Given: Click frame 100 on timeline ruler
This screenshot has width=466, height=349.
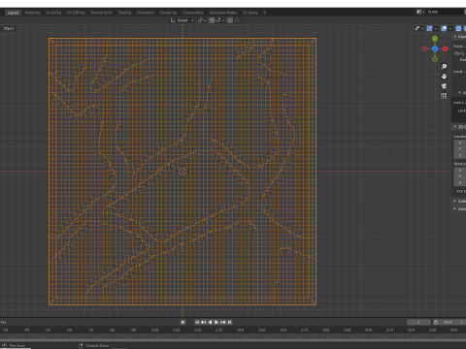Looking at the screenshot, I should (x=154, y=331).
